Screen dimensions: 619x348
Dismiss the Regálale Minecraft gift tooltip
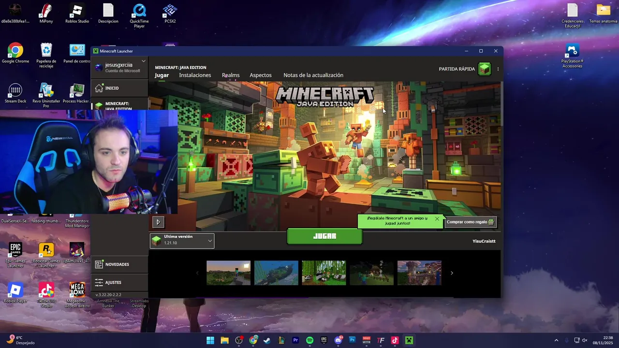(437, 218)
